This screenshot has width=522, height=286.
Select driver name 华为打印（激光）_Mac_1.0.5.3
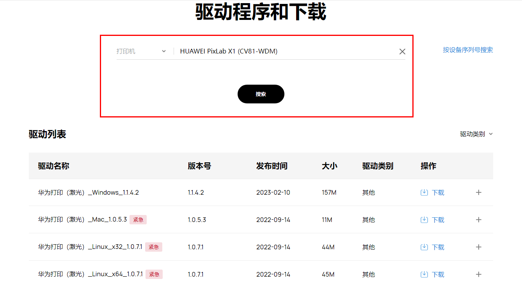click(82, 220)
